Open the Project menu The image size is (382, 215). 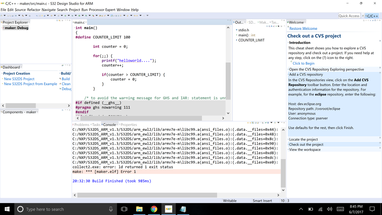coord(74,10)
